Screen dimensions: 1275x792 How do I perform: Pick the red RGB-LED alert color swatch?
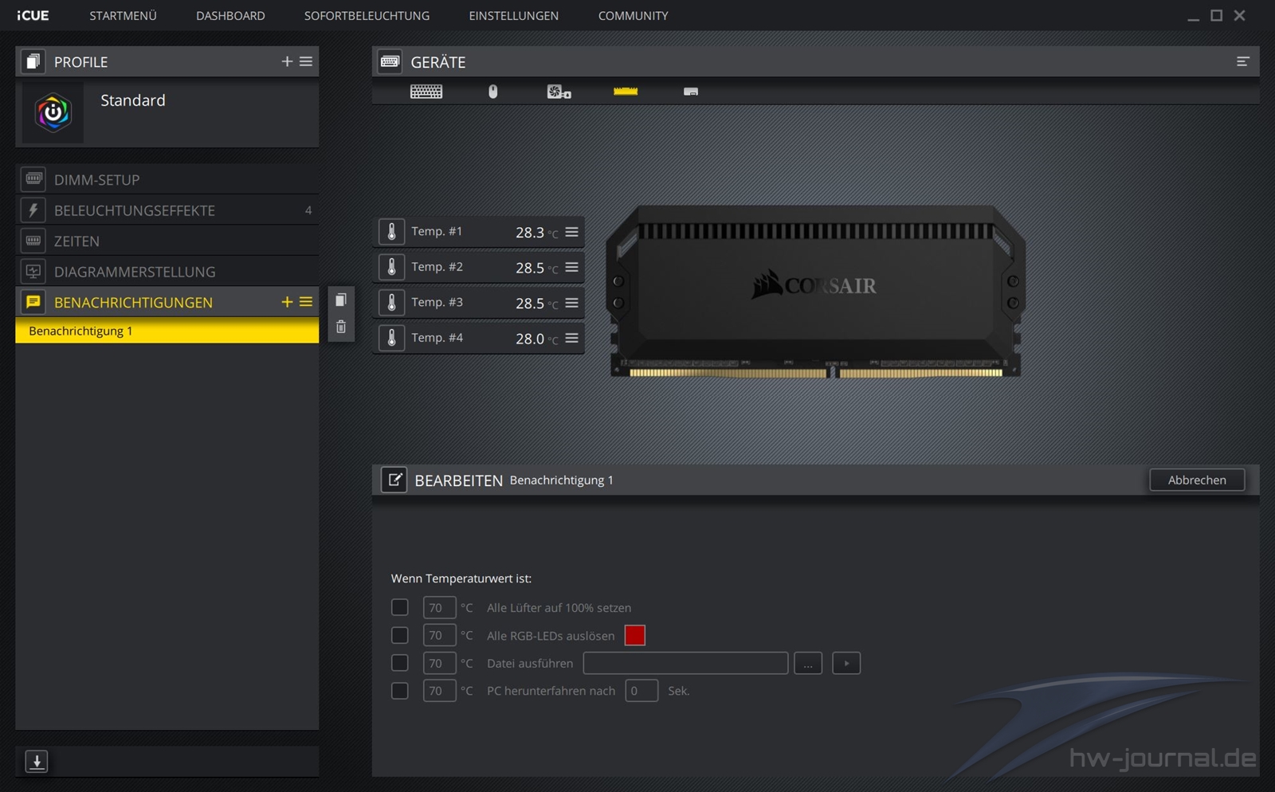pyautogui.click(x=635, y=635)
